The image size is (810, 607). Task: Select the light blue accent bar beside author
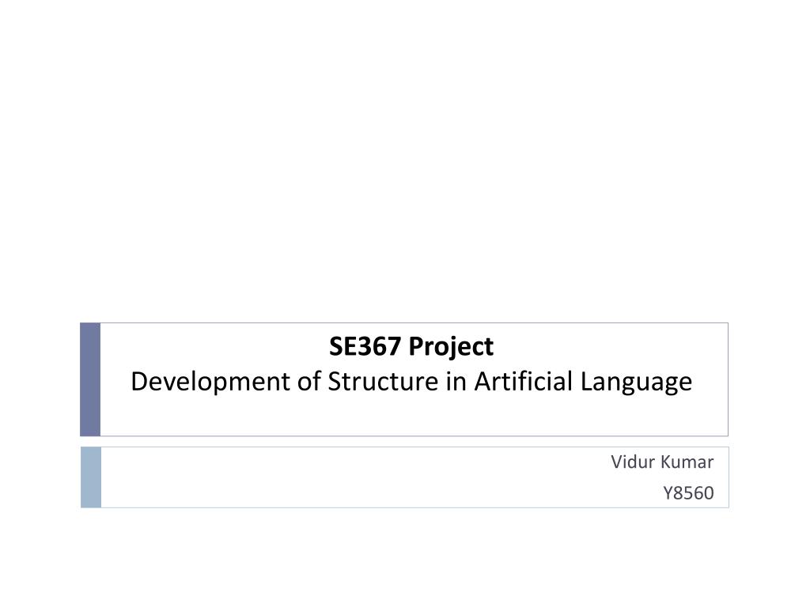(x=91, y=477)
